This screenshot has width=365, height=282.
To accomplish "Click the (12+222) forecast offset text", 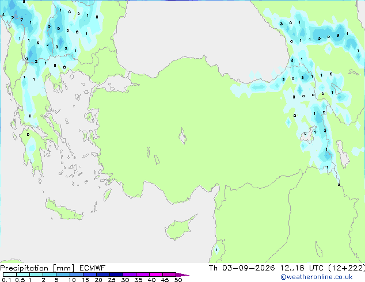I will click(x=347, y=268).
